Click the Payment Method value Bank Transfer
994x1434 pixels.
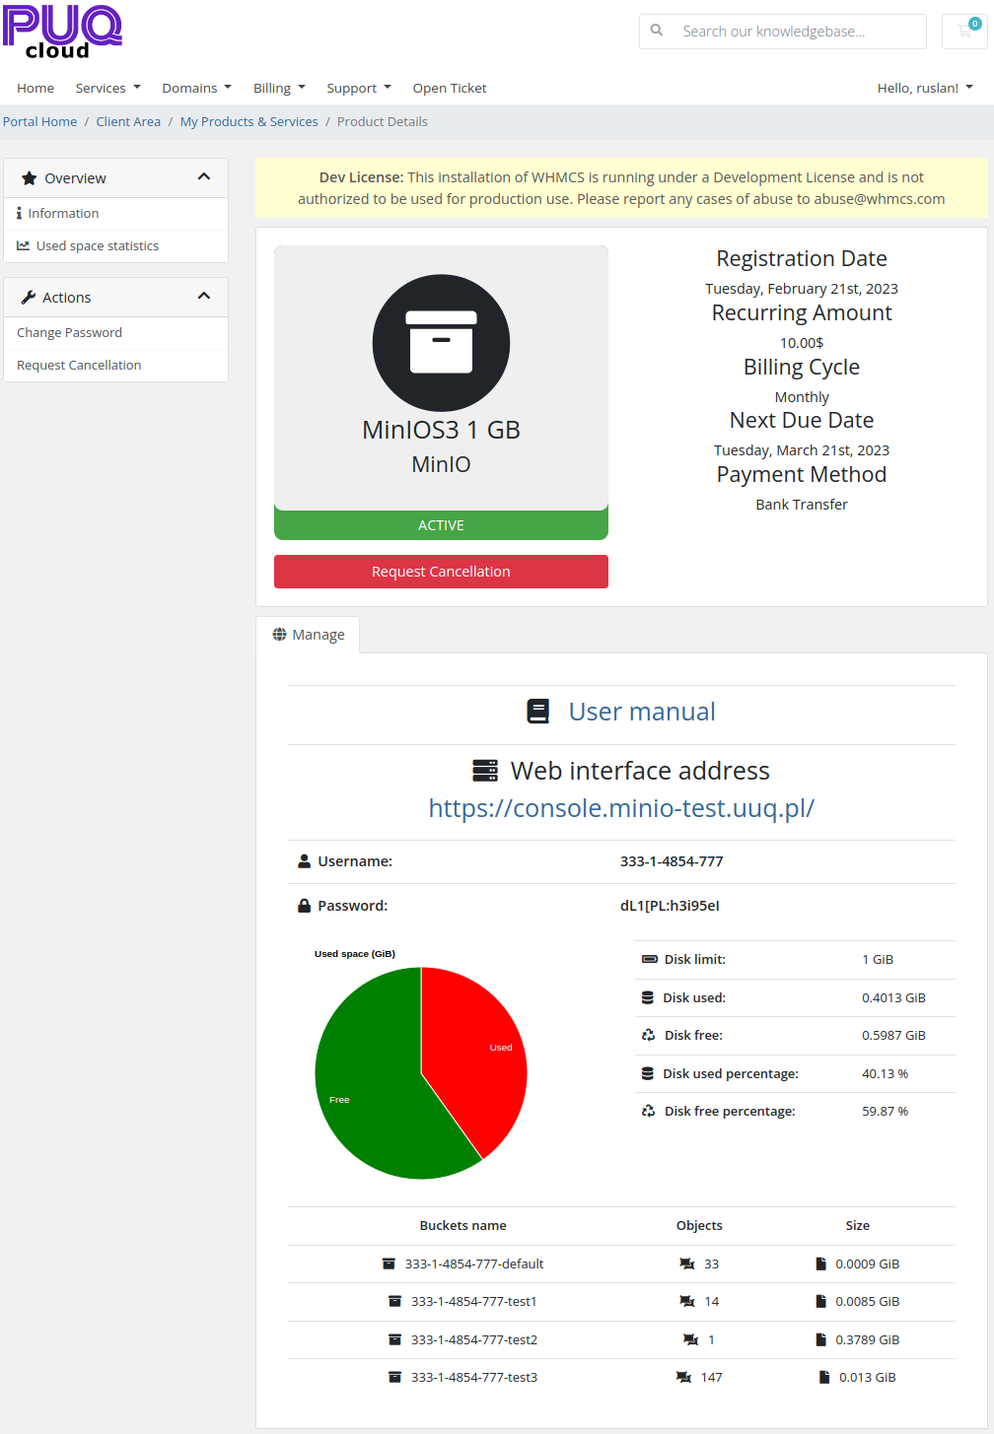point(802,505)
